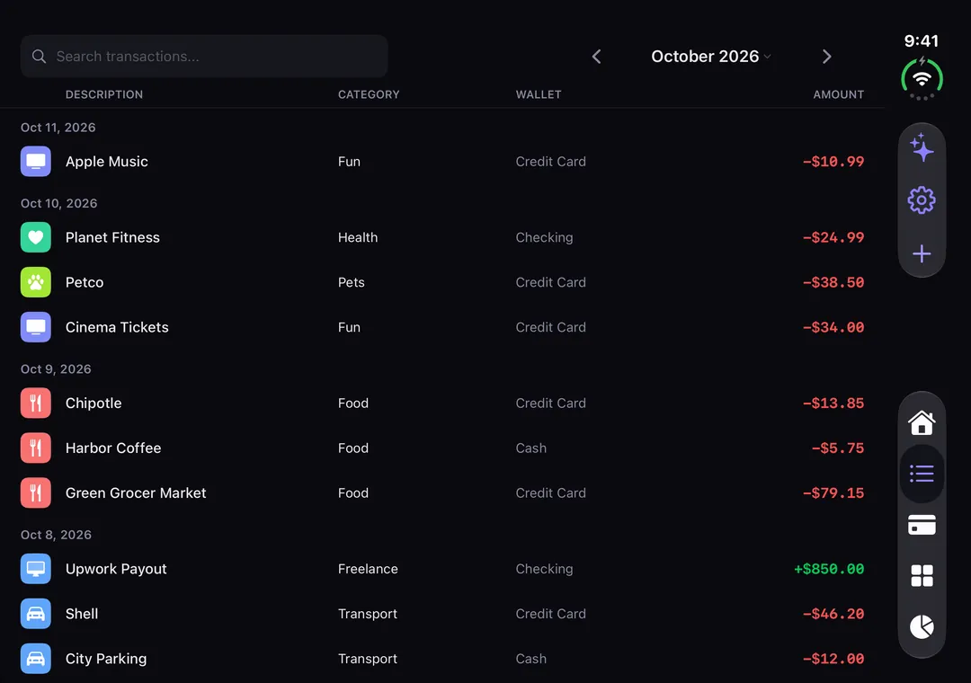Viewport: 971px width, 683px height.
Task: Click Upwork Payout computer icon
Action: (36, 569)
